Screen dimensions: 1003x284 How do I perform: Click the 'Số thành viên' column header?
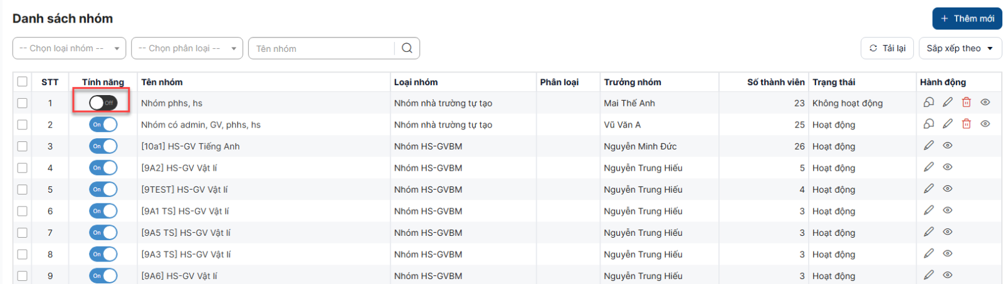(775, 82)
